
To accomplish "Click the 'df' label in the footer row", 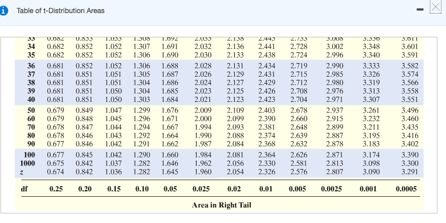I will coord(24,189).
